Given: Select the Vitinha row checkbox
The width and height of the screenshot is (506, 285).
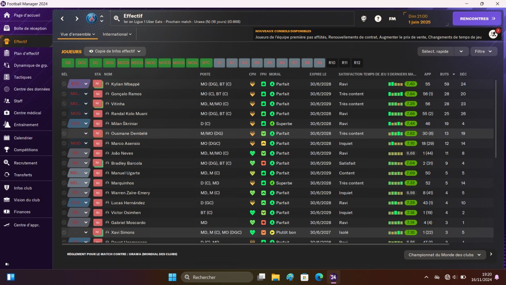Looking at the screenshot, I should click(x=64, y=104).
